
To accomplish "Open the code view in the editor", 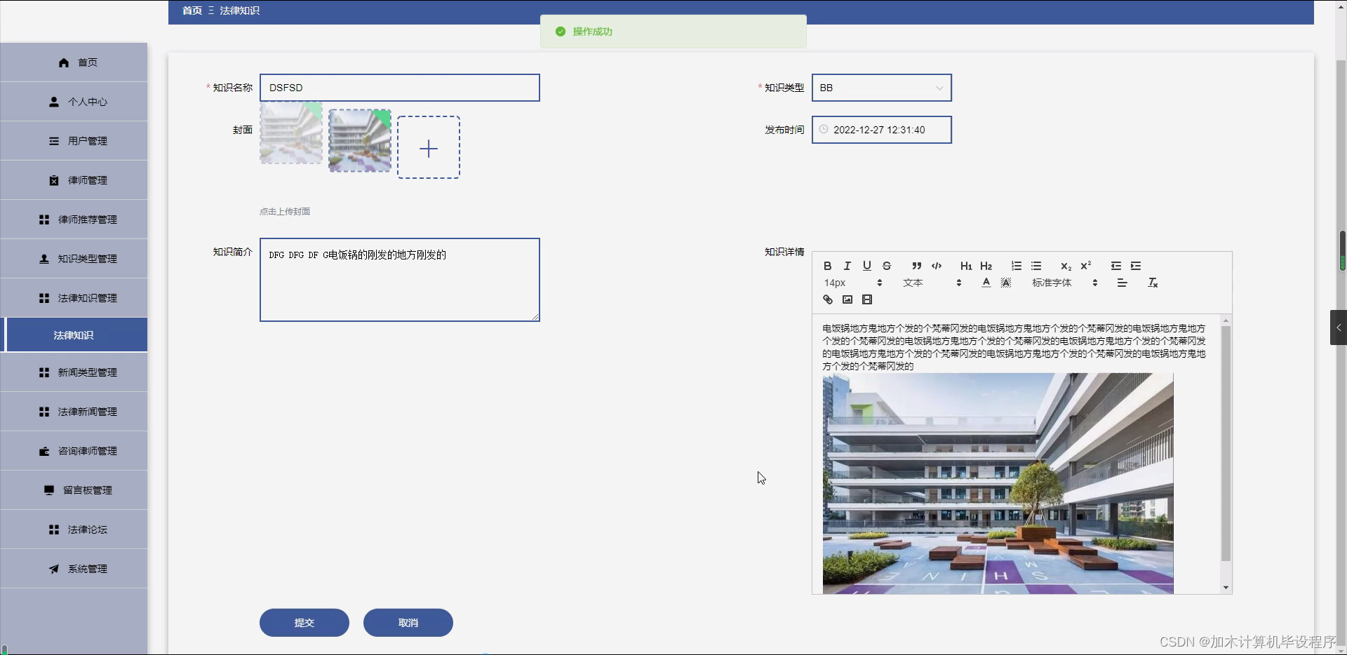I will [x=936, y=266].
